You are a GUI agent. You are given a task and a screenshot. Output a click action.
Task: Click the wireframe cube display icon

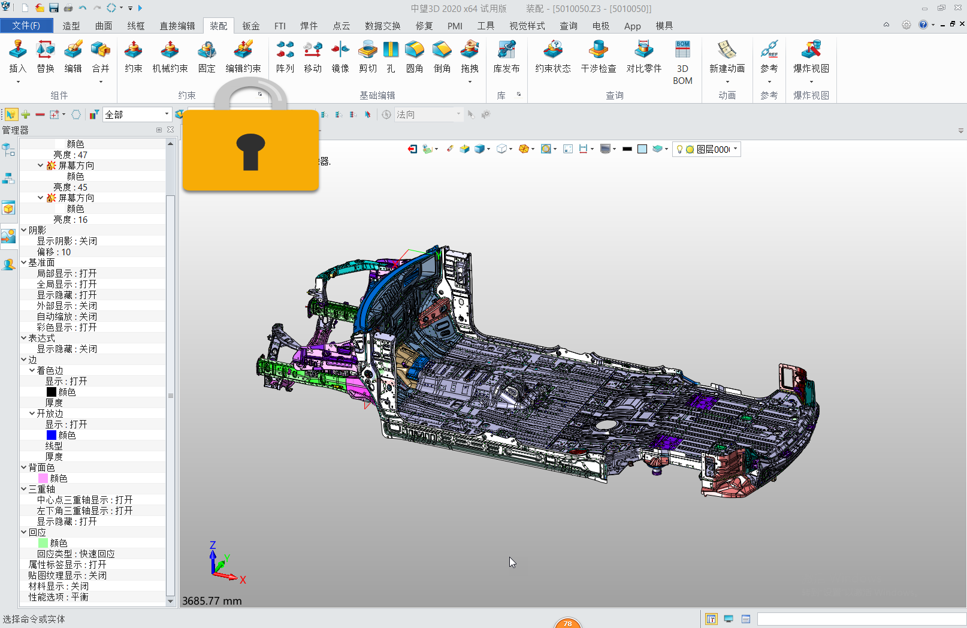(x=501, y=149)
